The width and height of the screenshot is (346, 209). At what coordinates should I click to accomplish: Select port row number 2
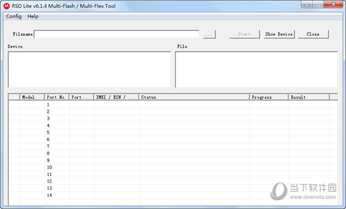173,112
